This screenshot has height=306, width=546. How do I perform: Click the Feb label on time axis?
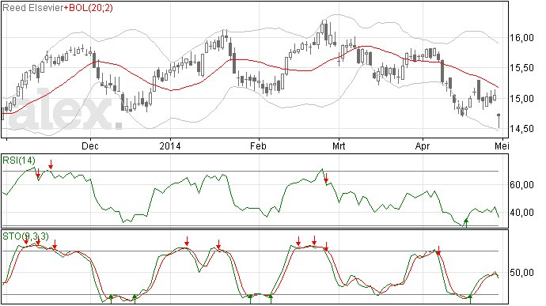[x=258, y=145]
